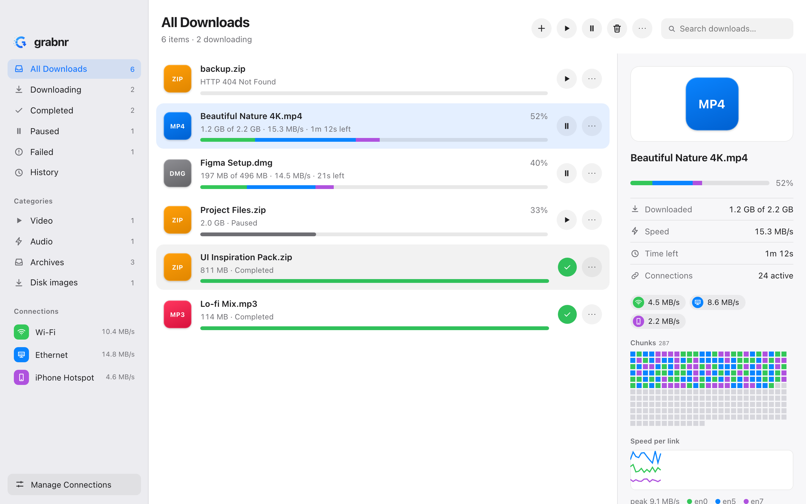Click the green Wi-Fi connection icon in the sidebar
The height and width of the screenshot is (504, 806).
[x=21, y=332]
